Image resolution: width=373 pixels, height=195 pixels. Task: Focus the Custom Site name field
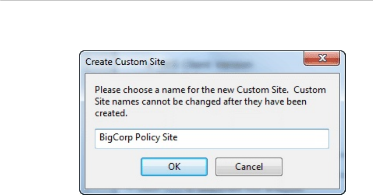click(x=212, y=138)
